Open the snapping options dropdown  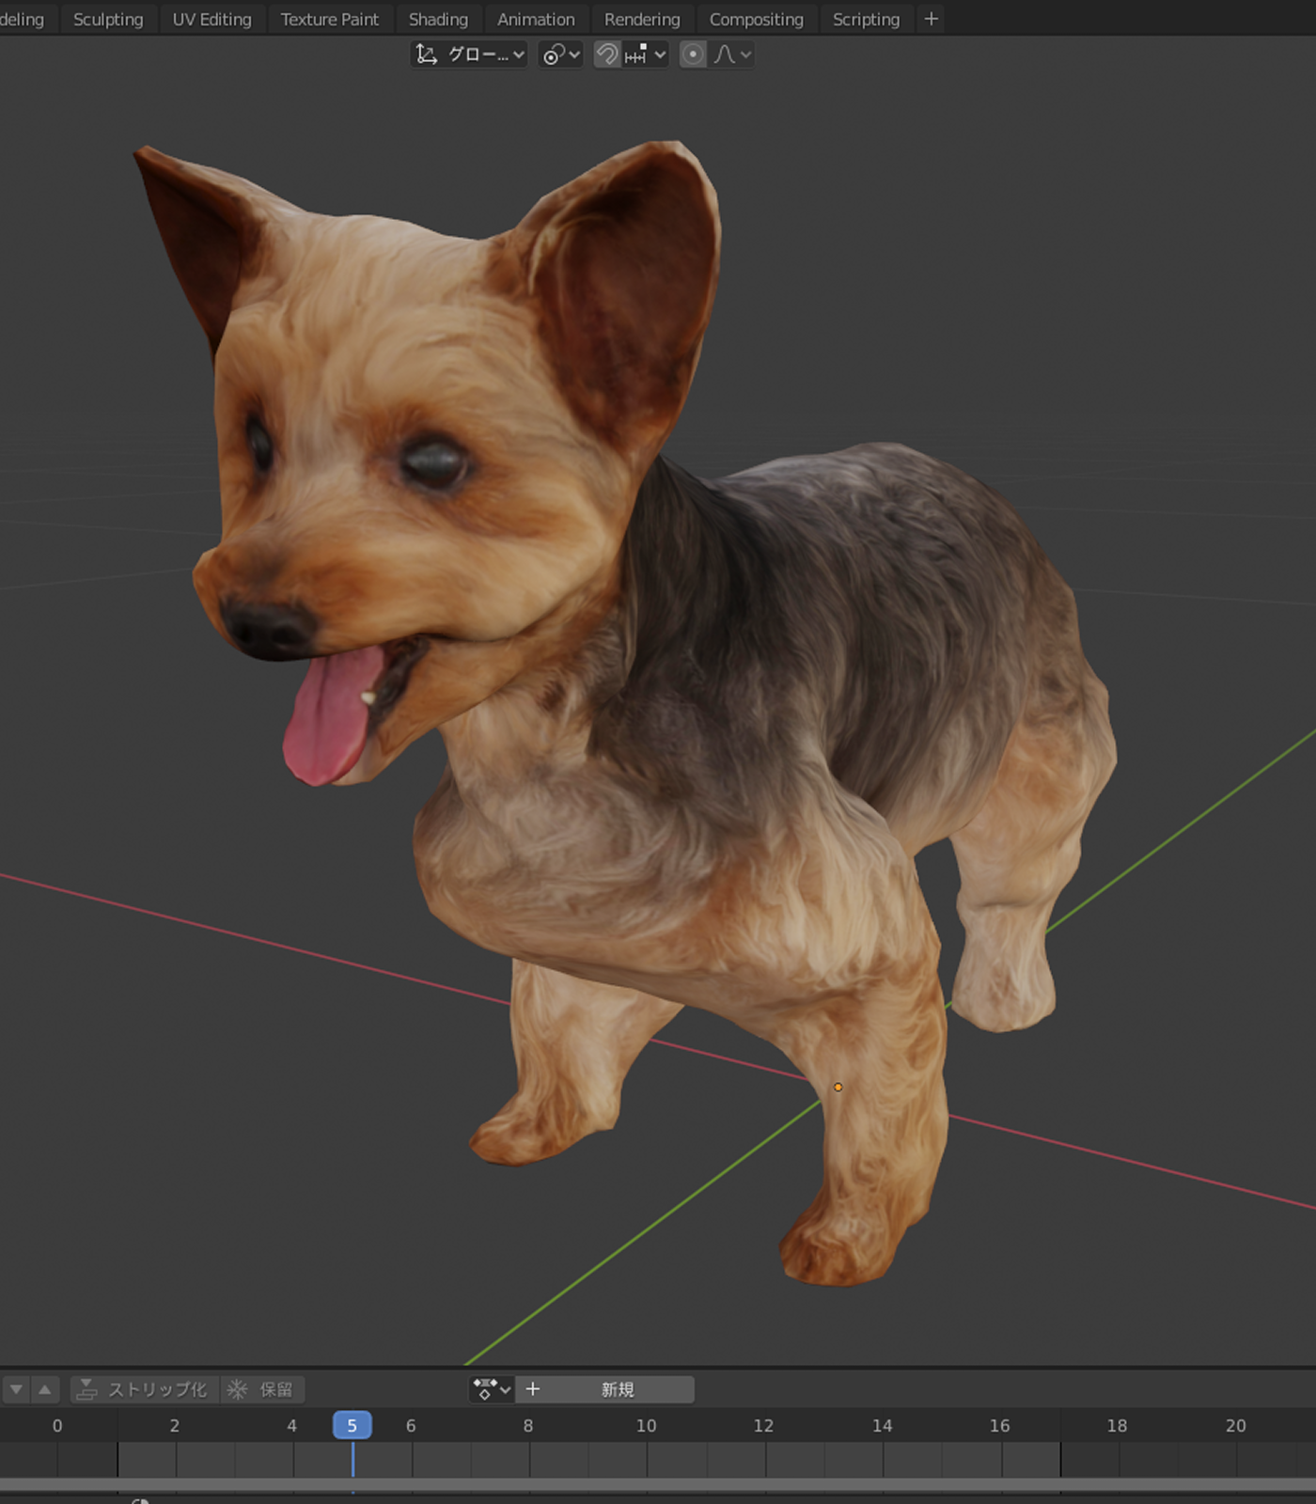click(x=645, y=55)
